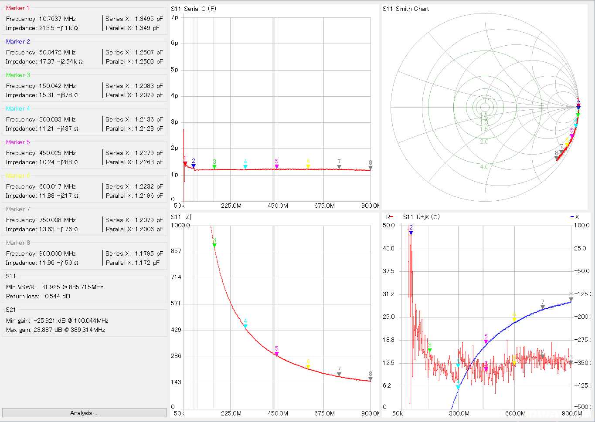Select the Marker 3 label
Screen dimensions: 595x422
[18, 75]
